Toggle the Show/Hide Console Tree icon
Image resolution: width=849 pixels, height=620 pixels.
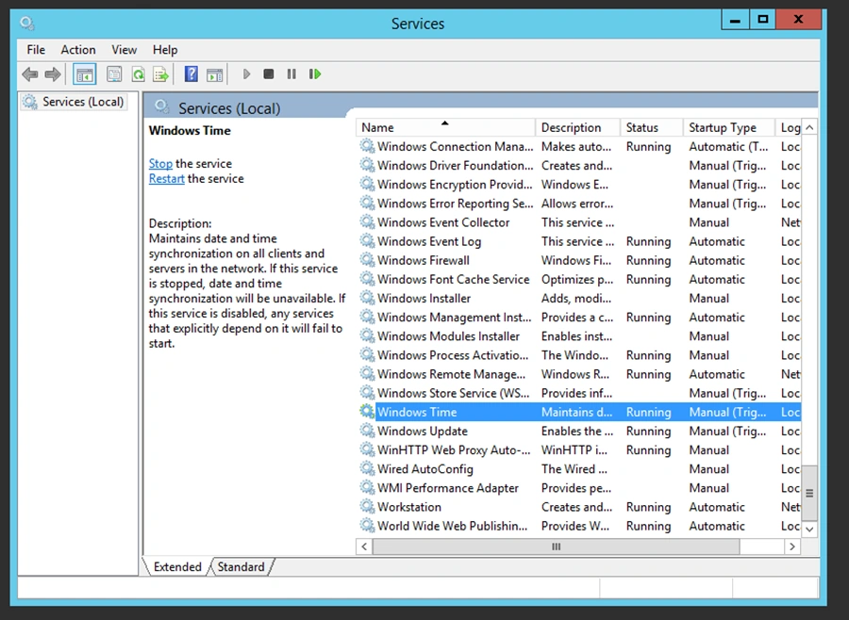pos(85,74)
